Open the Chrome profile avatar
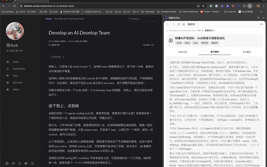 (258, 6)
